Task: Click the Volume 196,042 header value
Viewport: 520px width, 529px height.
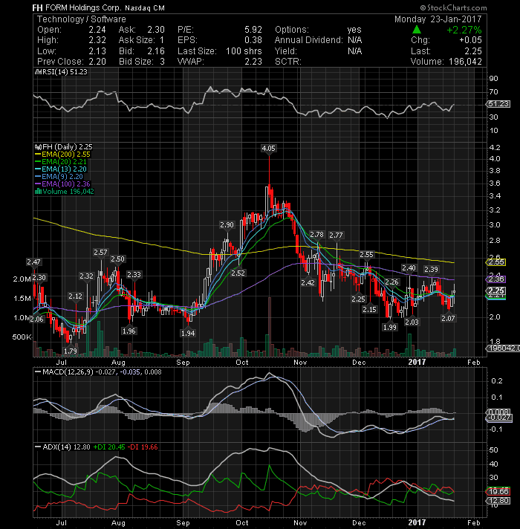Action: pyautogui.click(x=465, y=62)
